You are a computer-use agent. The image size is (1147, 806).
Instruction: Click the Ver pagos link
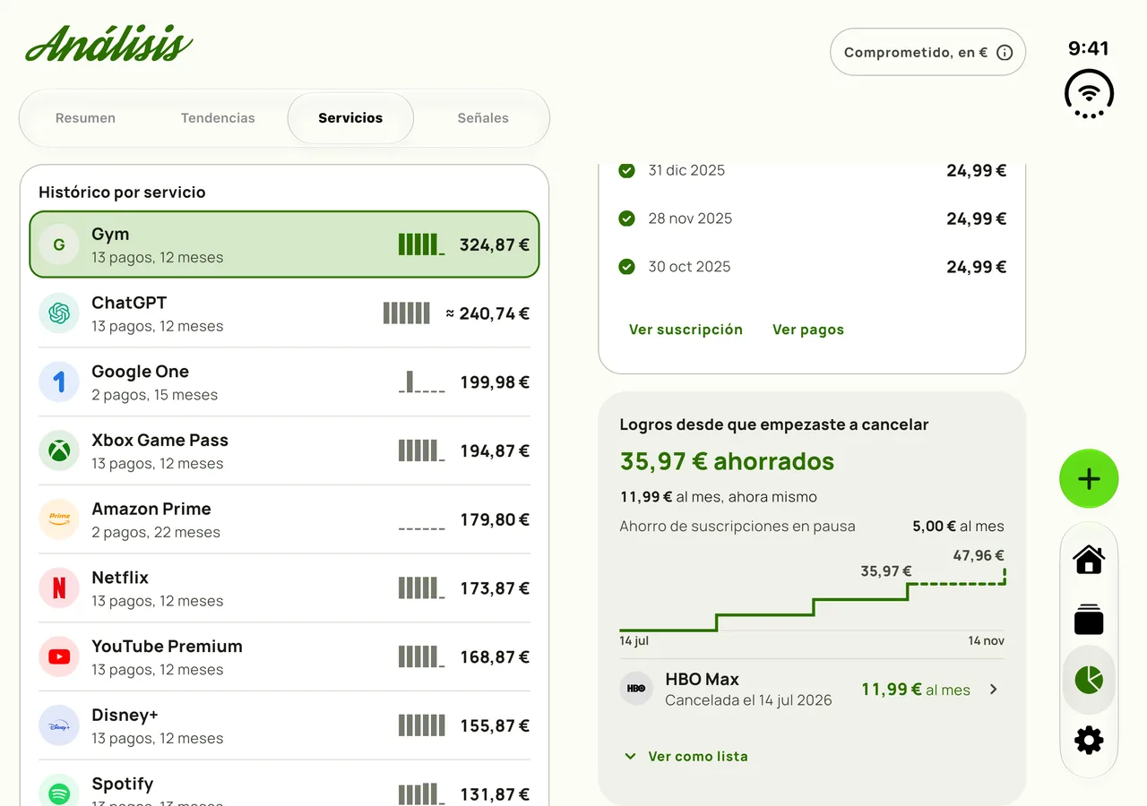pyautogui.click(x=808, y=330)
